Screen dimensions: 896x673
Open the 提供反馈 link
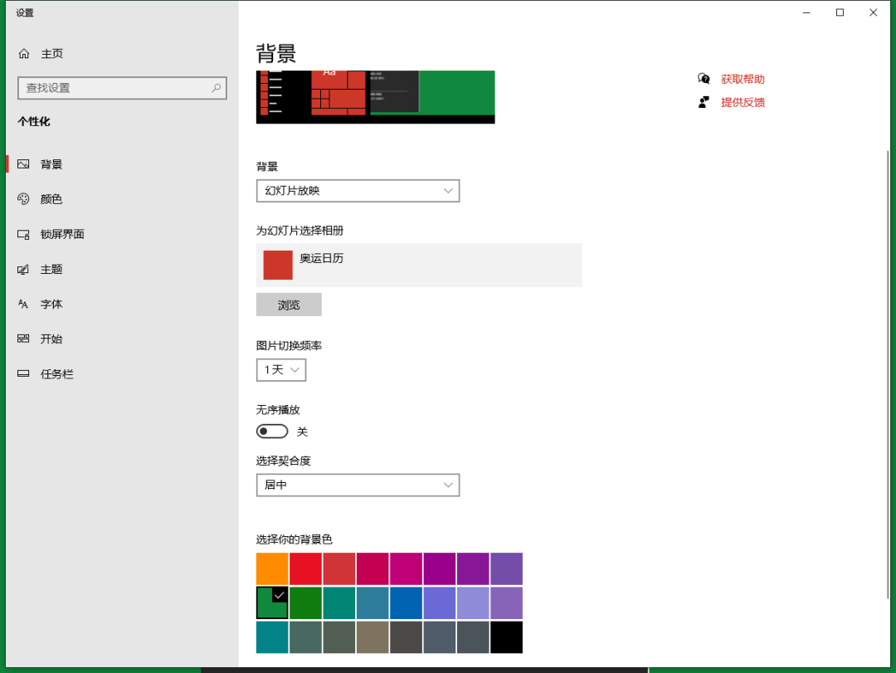743,102
